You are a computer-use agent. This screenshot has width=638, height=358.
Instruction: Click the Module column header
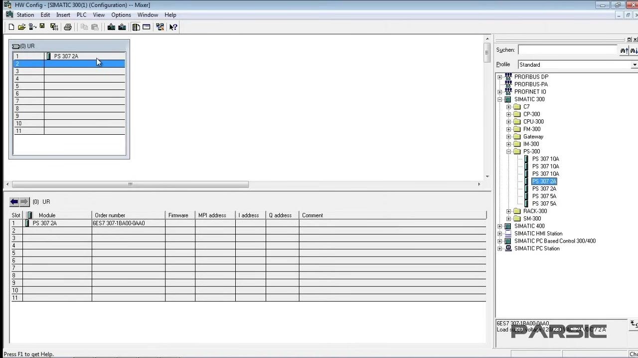57,215
